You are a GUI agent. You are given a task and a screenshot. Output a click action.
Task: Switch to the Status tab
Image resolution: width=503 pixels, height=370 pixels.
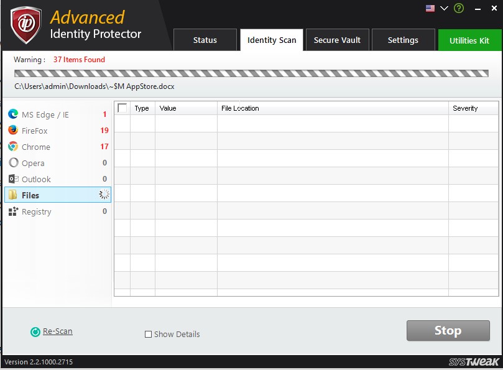point(205,40)
